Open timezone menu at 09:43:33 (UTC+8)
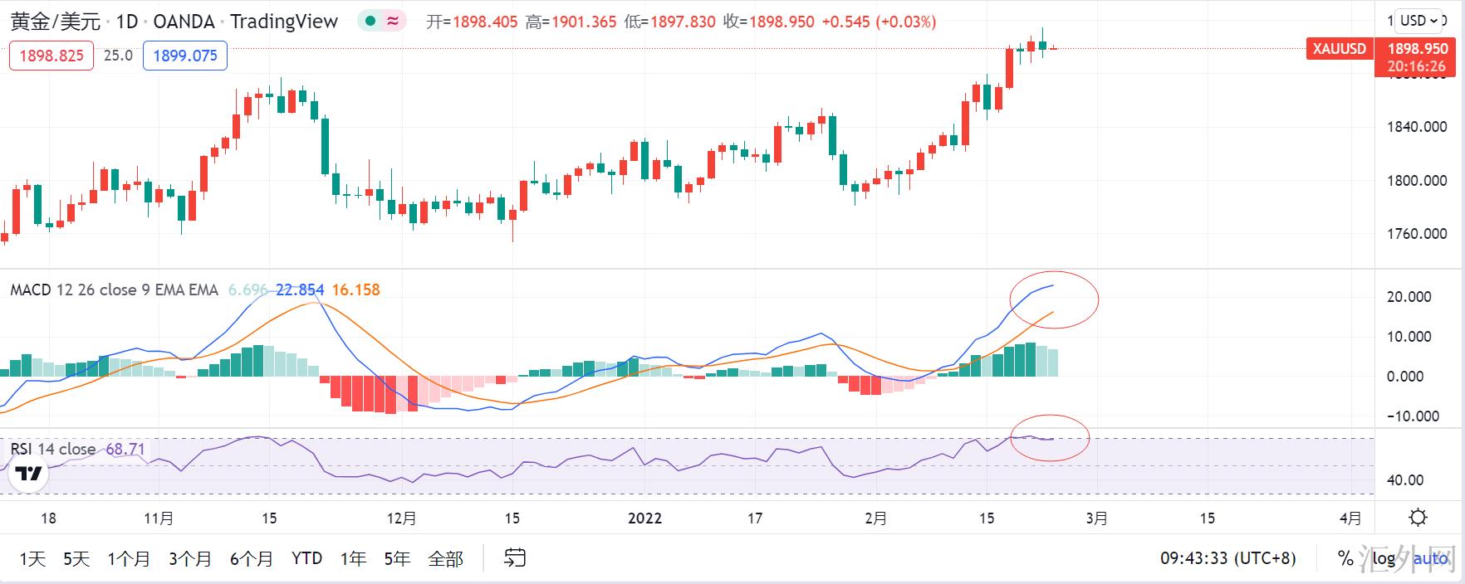The image size is (1465, 584). click(1227, 558)
